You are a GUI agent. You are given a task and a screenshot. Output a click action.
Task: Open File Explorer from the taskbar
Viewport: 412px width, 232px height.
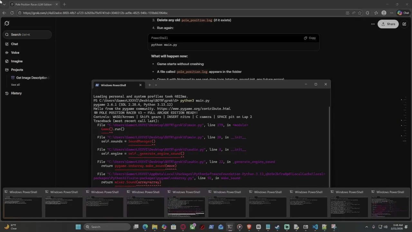(x=154, y=227)
